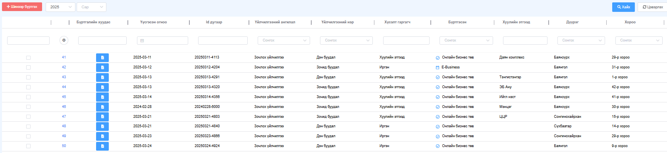The image size is (667, 153).
Task: Open document icon for row 47
Action: pyautogui.click(x=102, y=117)
